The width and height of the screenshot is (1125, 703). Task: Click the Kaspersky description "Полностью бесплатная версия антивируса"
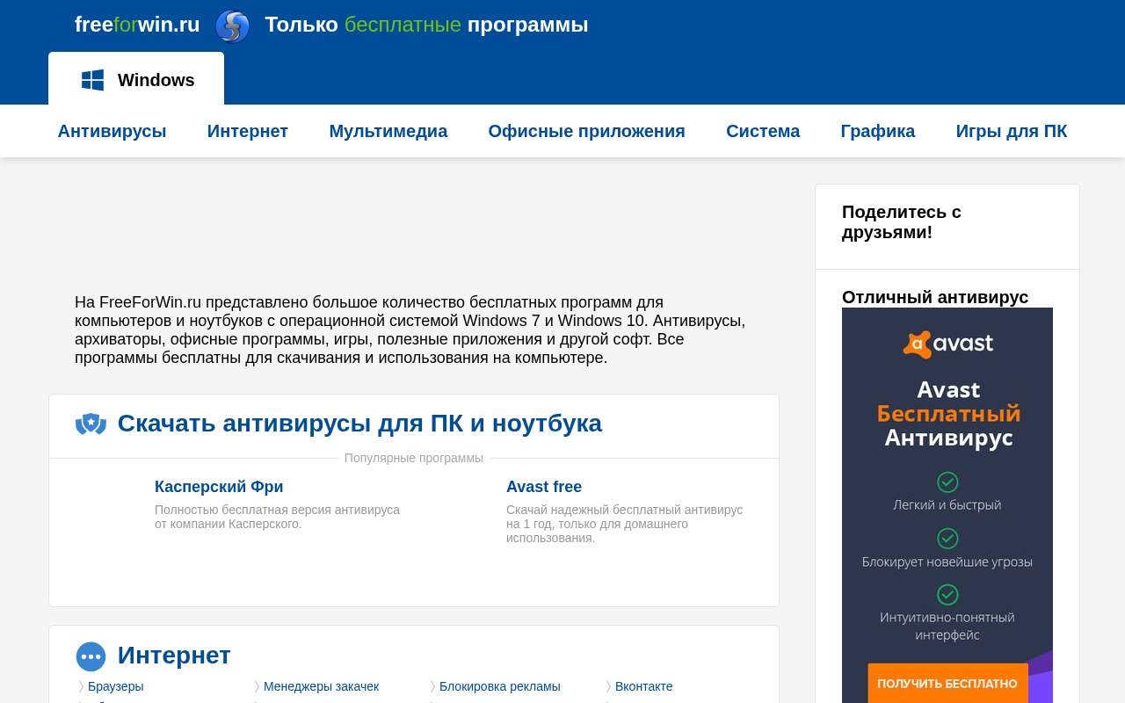(x=277, y=517)
